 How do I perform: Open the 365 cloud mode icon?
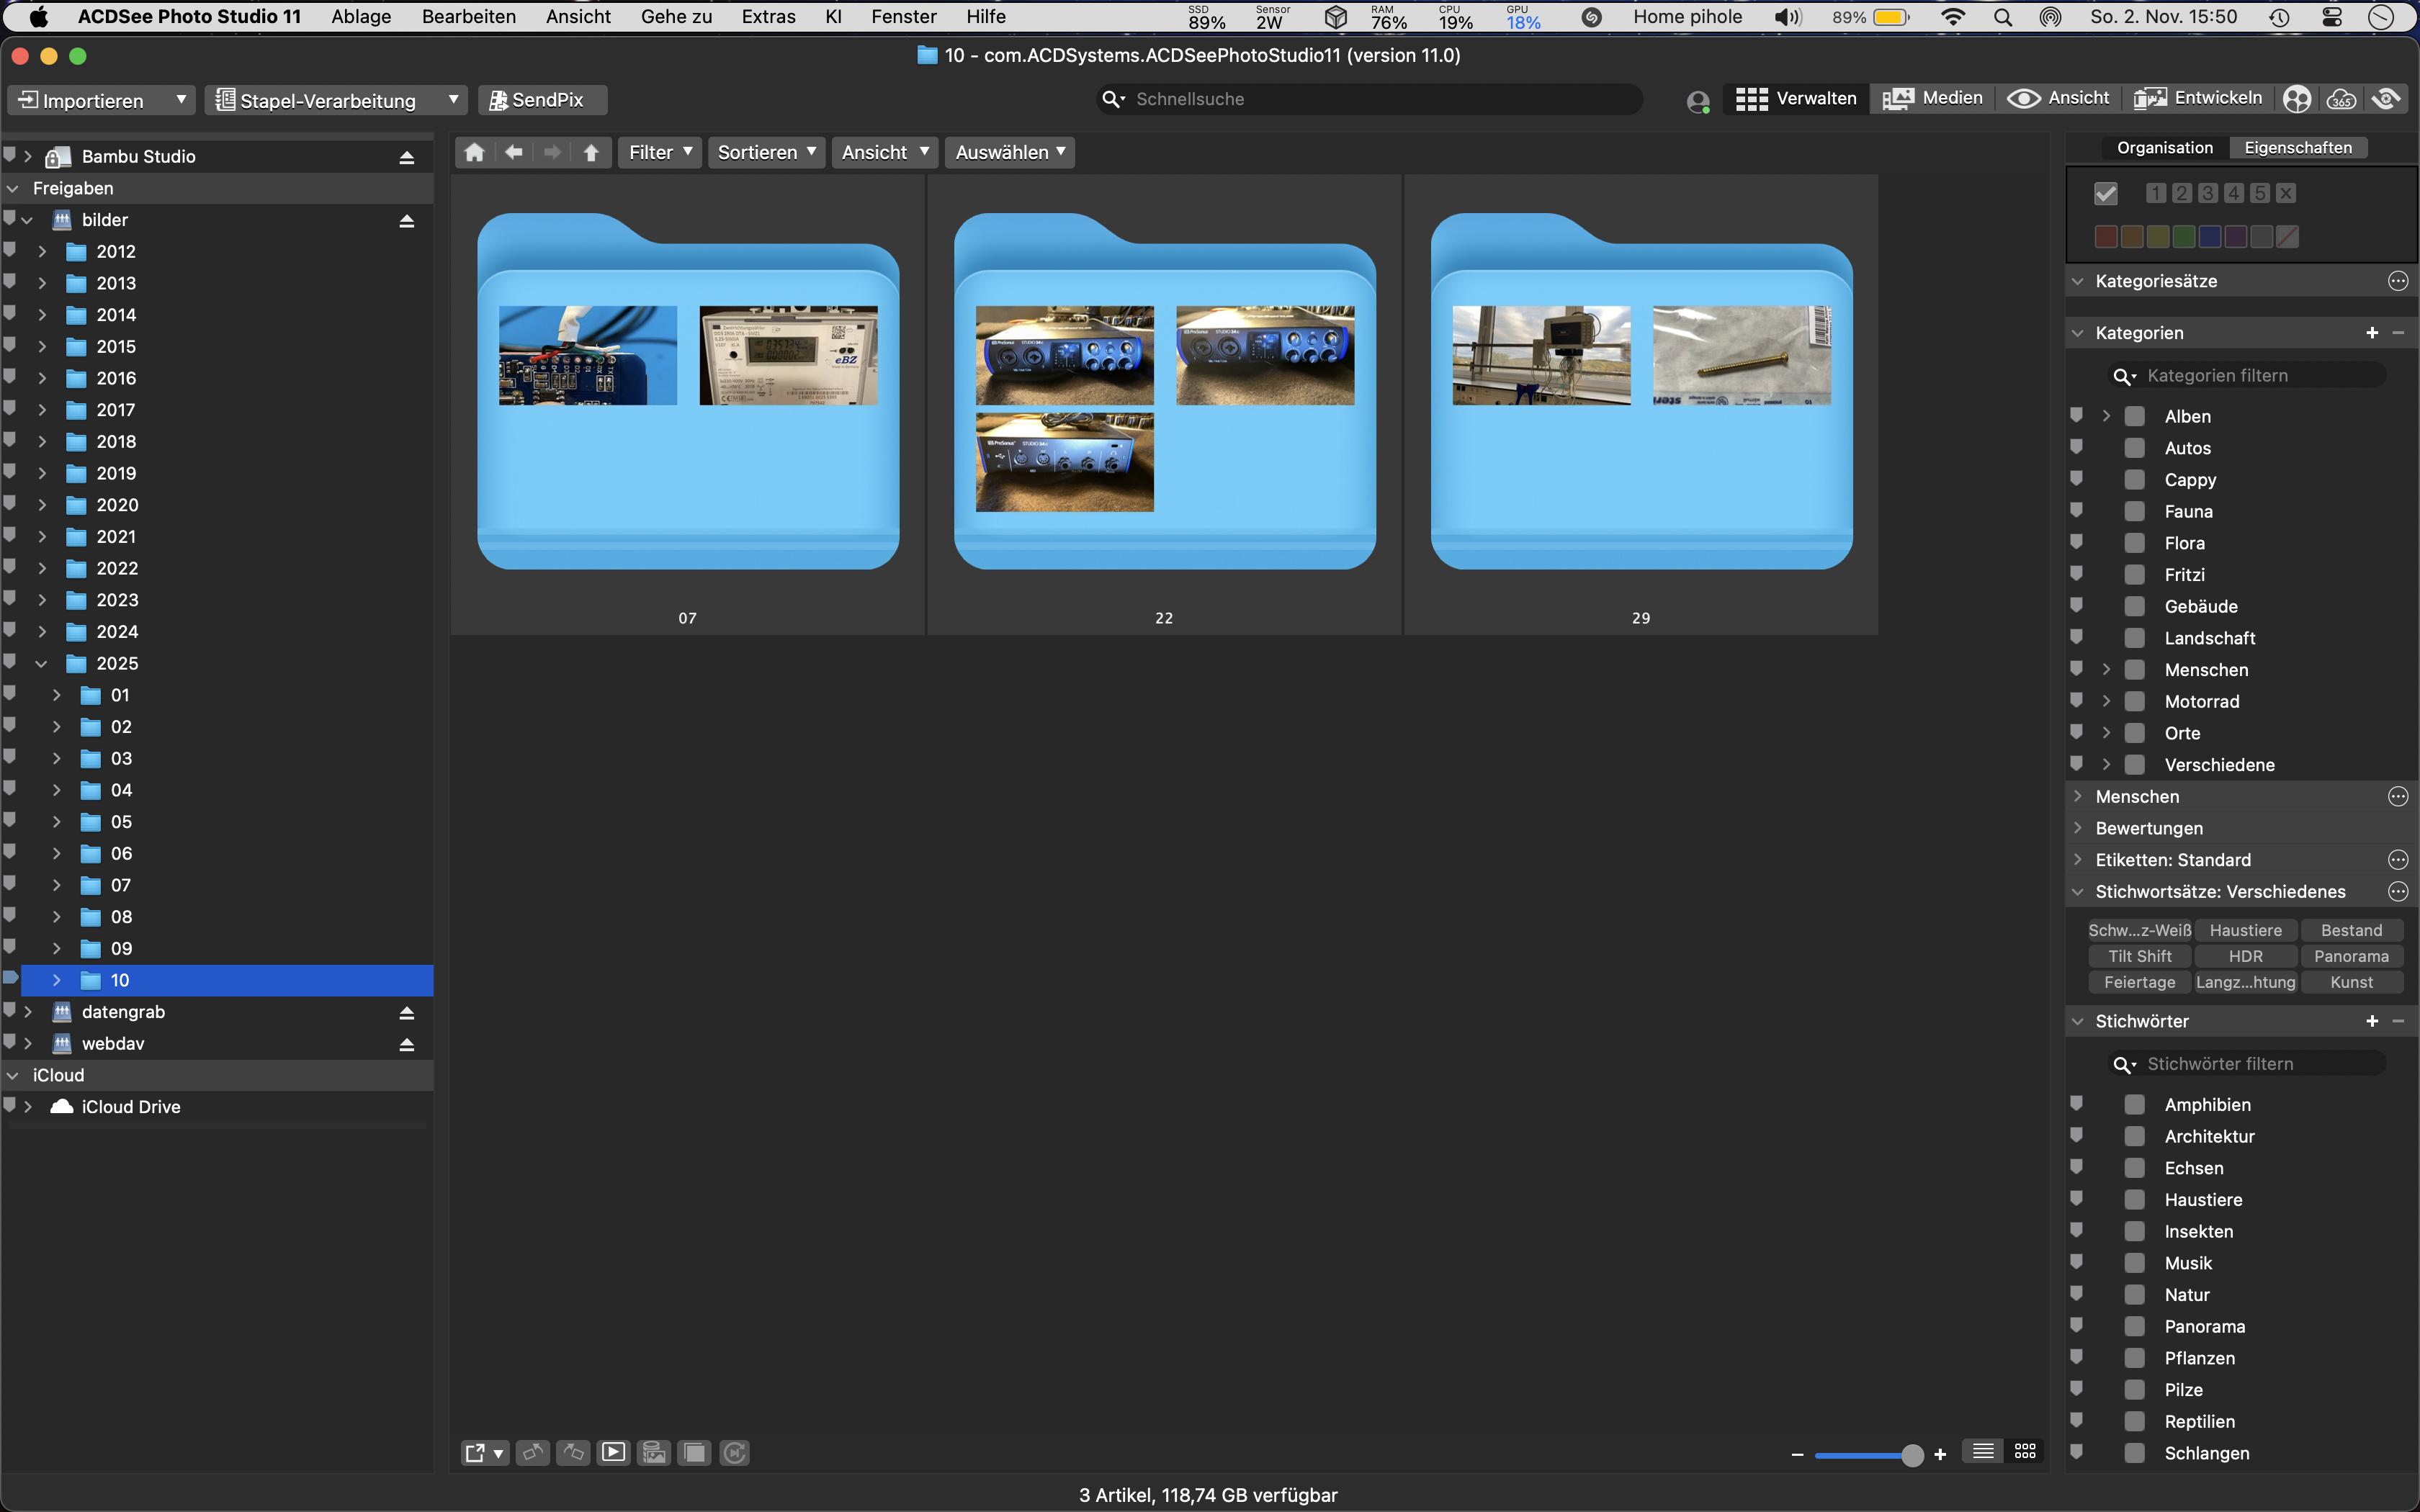pos(2341,99)
